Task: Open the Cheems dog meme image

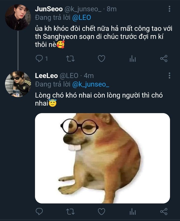Action: 102,158
